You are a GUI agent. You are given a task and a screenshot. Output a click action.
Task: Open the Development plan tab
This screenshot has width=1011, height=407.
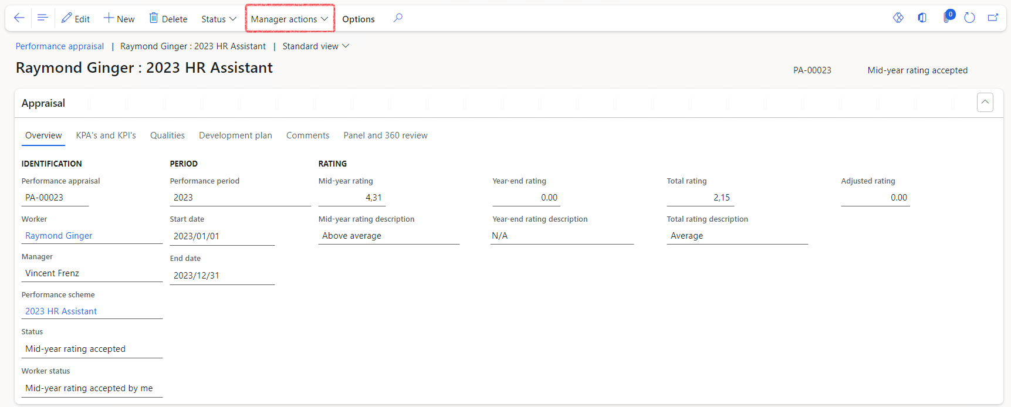[x=235, y=135]
